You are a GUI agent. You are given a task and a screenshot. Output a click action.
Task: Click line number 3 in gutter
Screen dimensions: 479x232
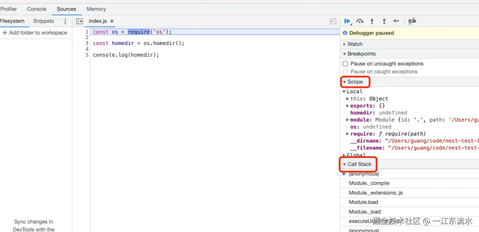[87, 43]
